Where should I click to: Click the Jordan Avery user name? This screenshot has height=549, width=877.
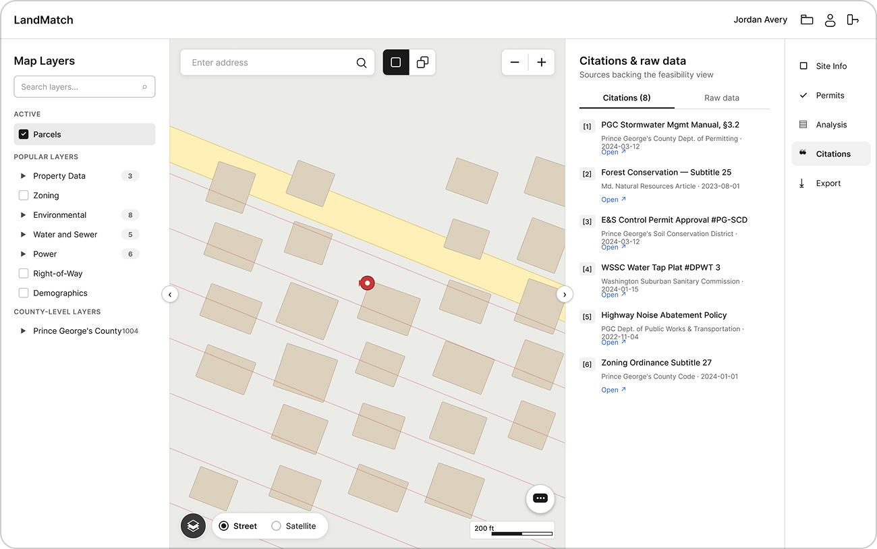[x=760, y=20]
